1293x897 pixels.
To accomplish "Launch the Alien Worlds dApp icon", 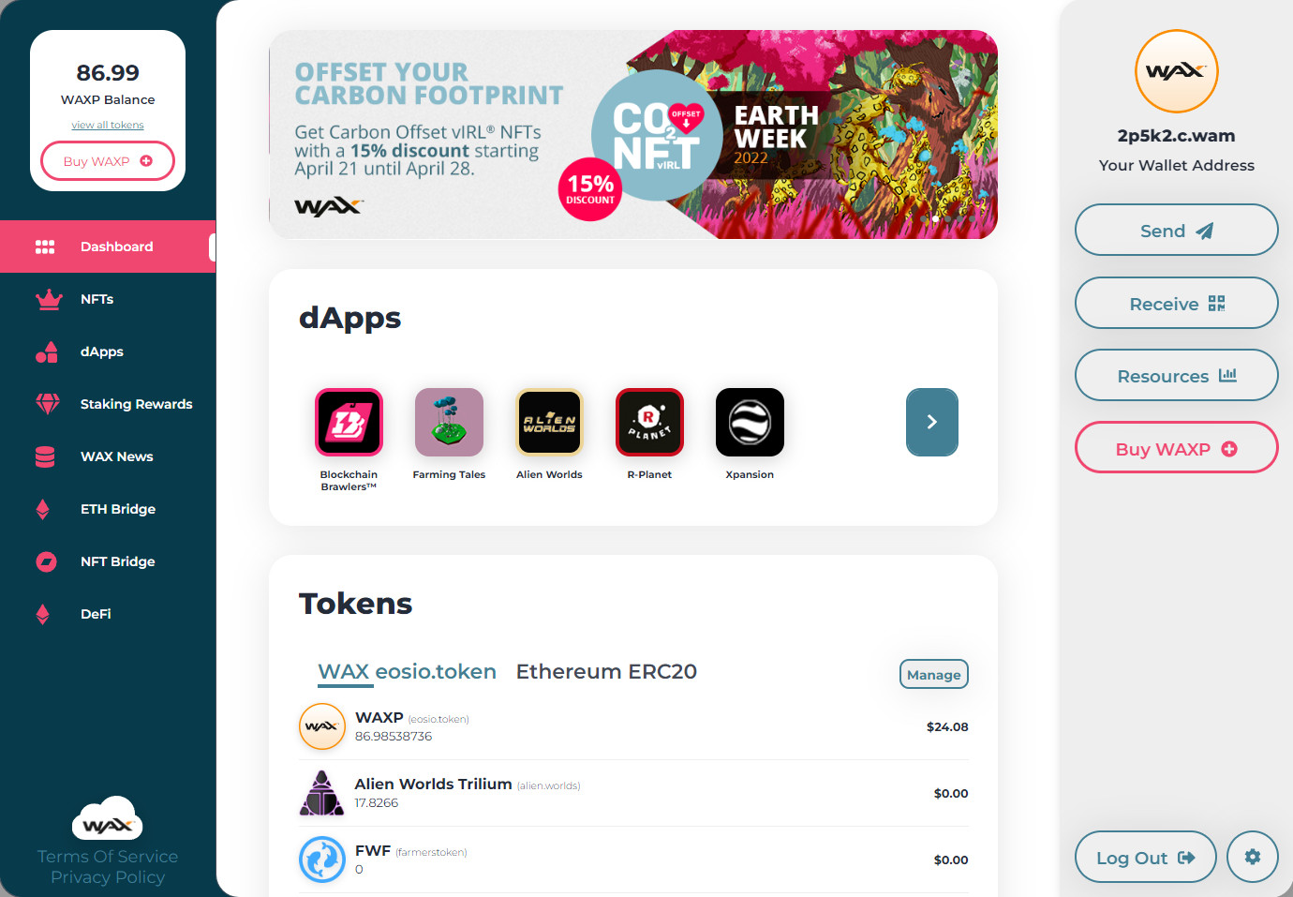I will point(549,422).
